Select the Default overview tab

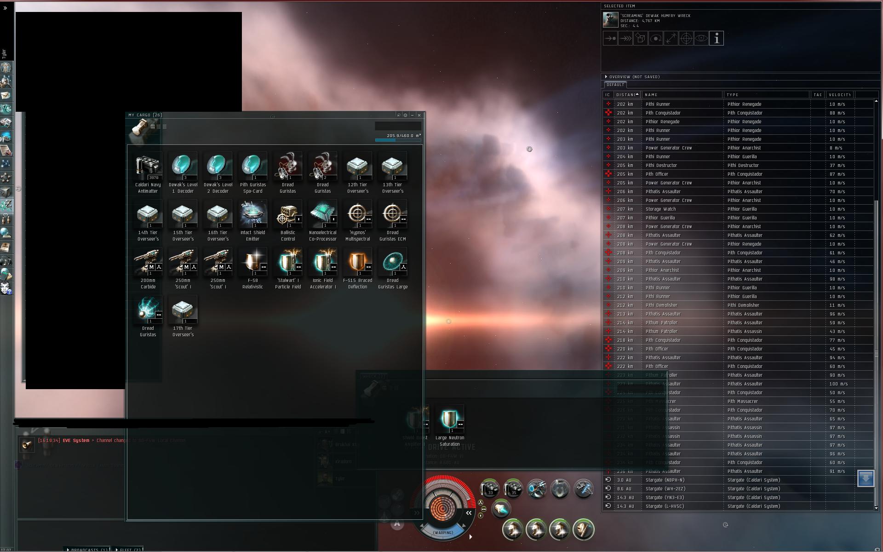click(x=615, y=85)
